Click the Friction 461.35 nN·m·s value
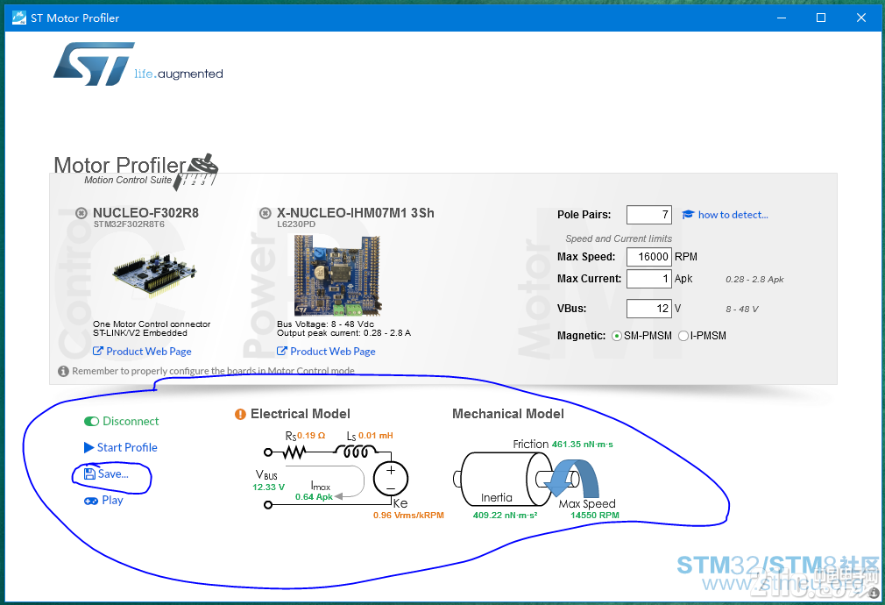Image resolution: width=885 pixels, height=605 pixels. [x=583, y=445]
